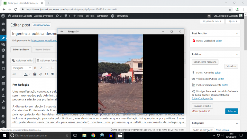Open the WordPress logo menu
The image size is (247, 139).
pos(3,15)
